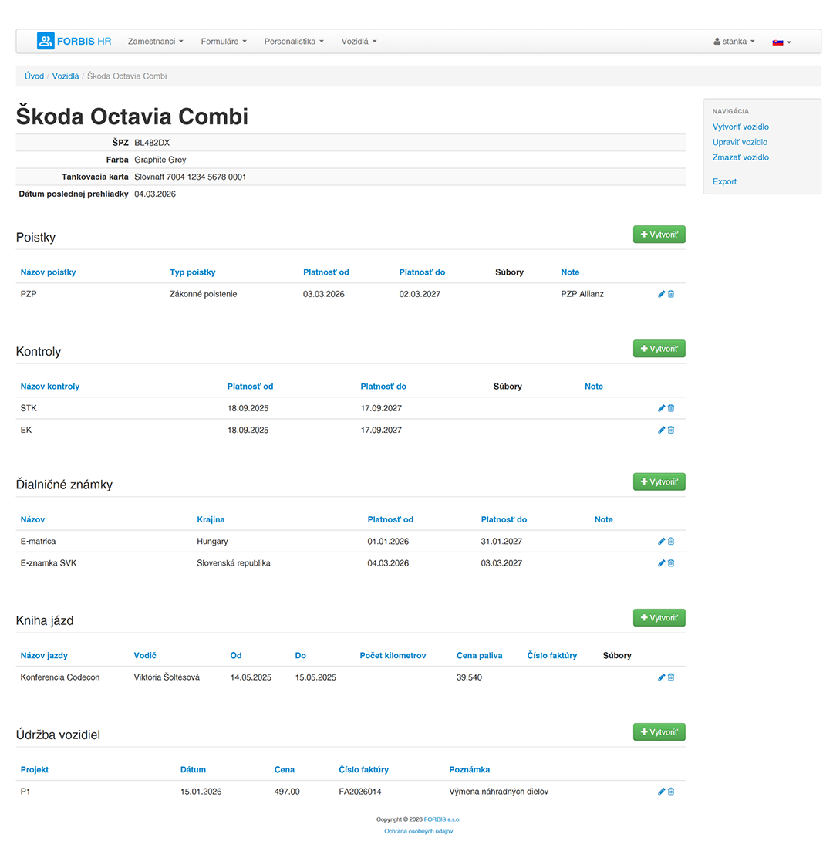Edit the EK inspection entry
Image resolution: width=833 pixels, height=858 pixels.
(x=661, y=430)
